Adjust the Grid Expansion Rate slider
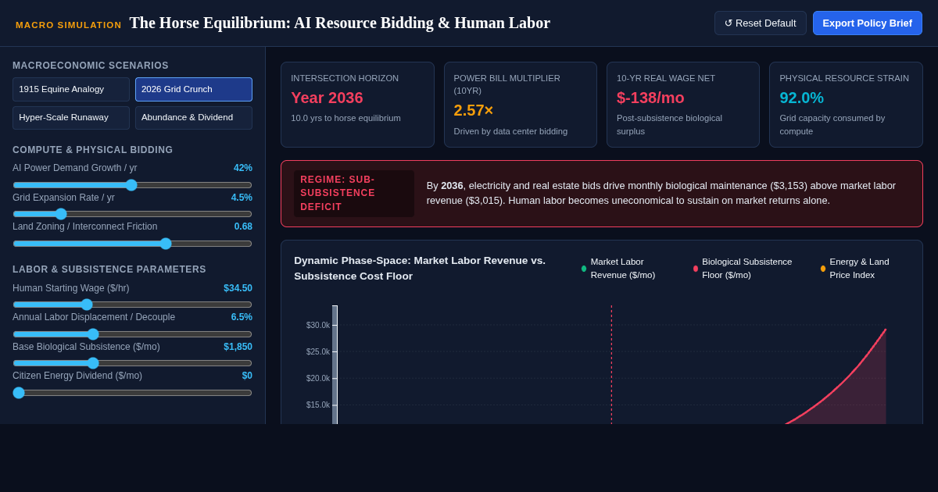The image size is (938, 492). point(132,214)
